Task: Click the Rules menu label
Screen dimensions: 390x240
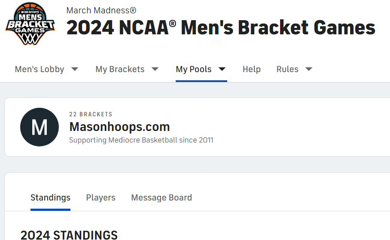Action: point(287,69)
